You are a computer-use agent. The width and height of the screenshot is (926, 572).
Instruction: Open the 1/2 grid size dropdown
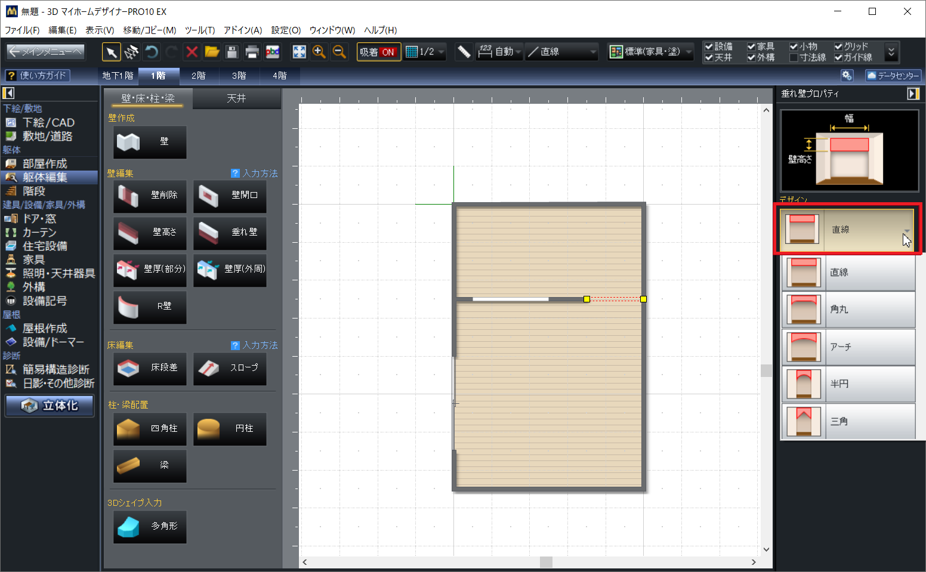coord(425,52)
